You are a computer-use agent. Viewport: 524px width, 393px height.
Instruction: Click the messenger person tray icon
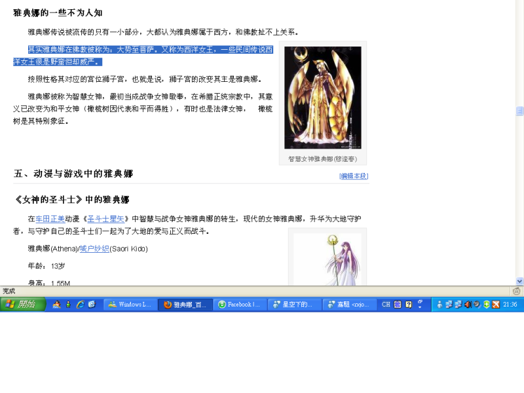tap(440, 305)
